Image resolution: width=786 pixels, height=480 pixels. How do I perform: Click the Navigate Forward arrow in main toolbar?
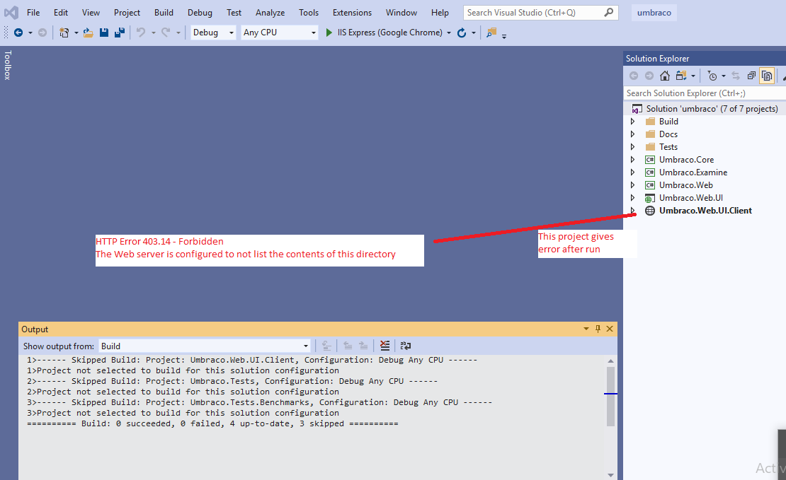pos(42,33)
